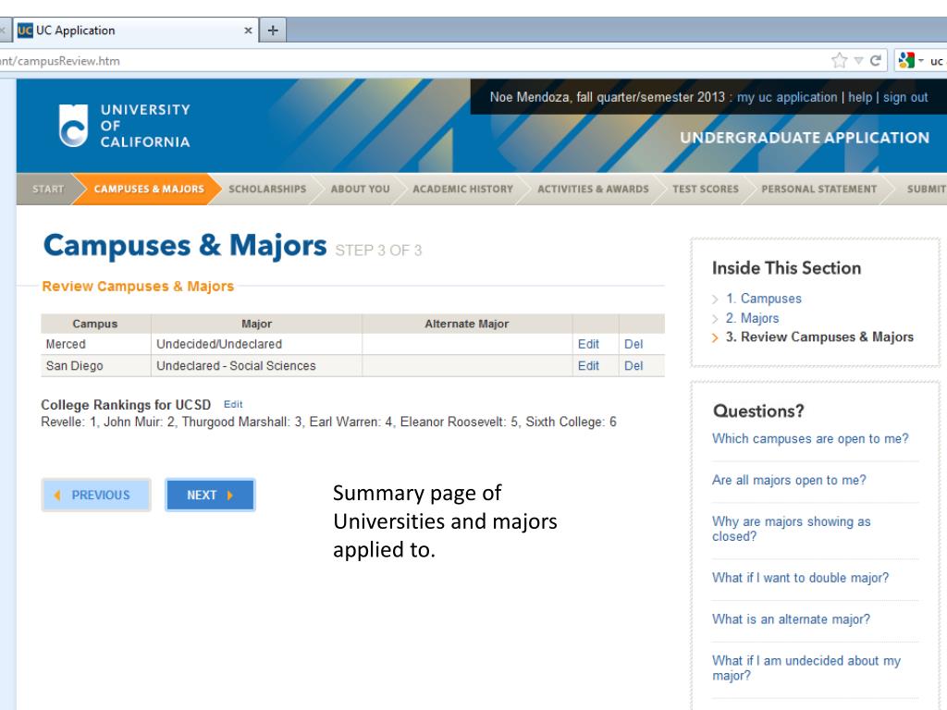Screen dimensions: 947x710
Task: Bookmark page with the star icon
Action: tap(839, 60)
